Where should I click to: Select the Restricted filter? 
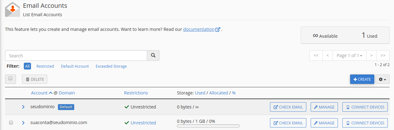45,66
